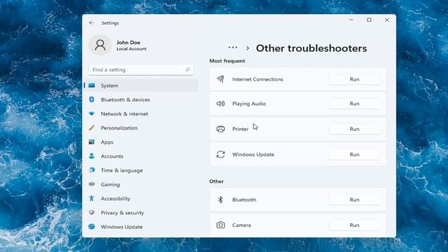Viewport: 448px width, 252px height.
Task: Select Apps in the sidebar
Action: pos(141,142)
